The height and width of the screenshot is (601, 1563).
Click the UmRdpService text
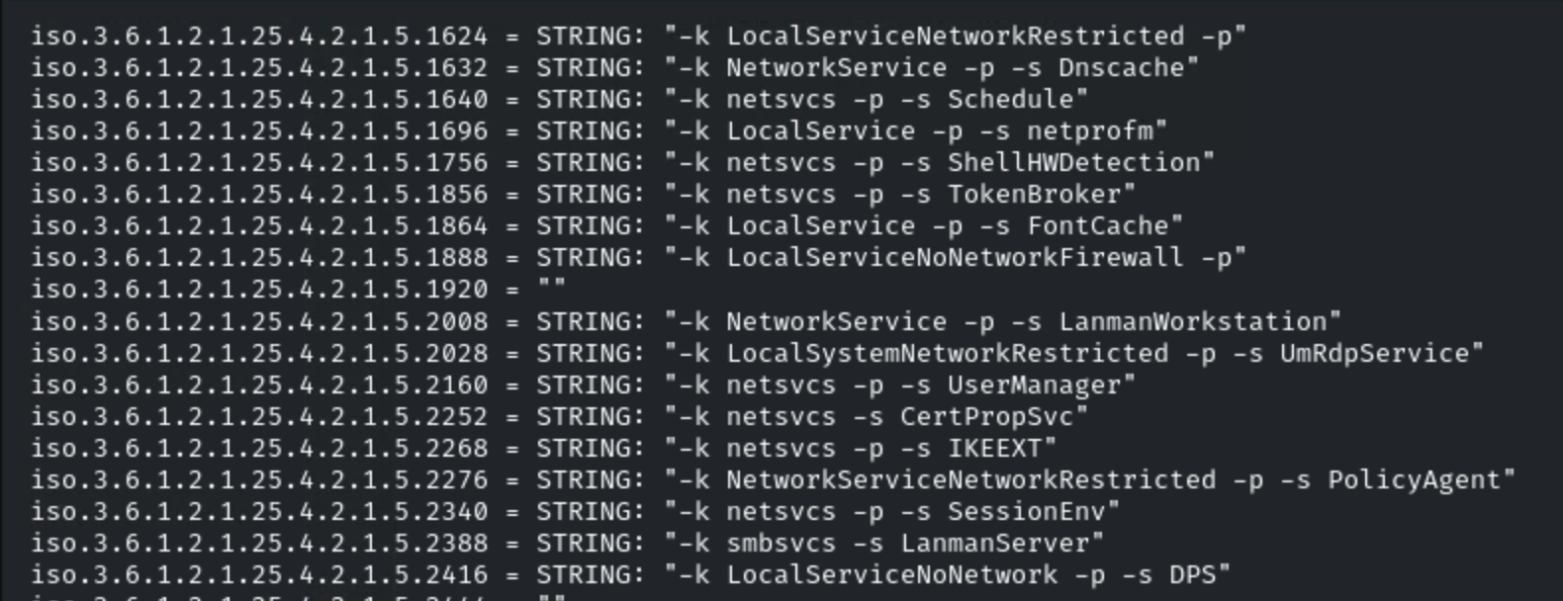click(1374, 354)
